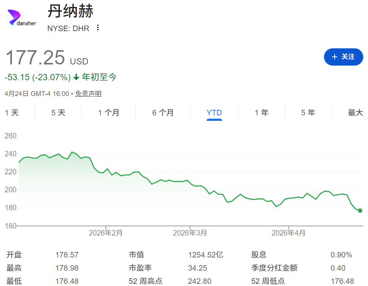Open the three-dot options menu beside NYSE: DHR

point(98,28)
